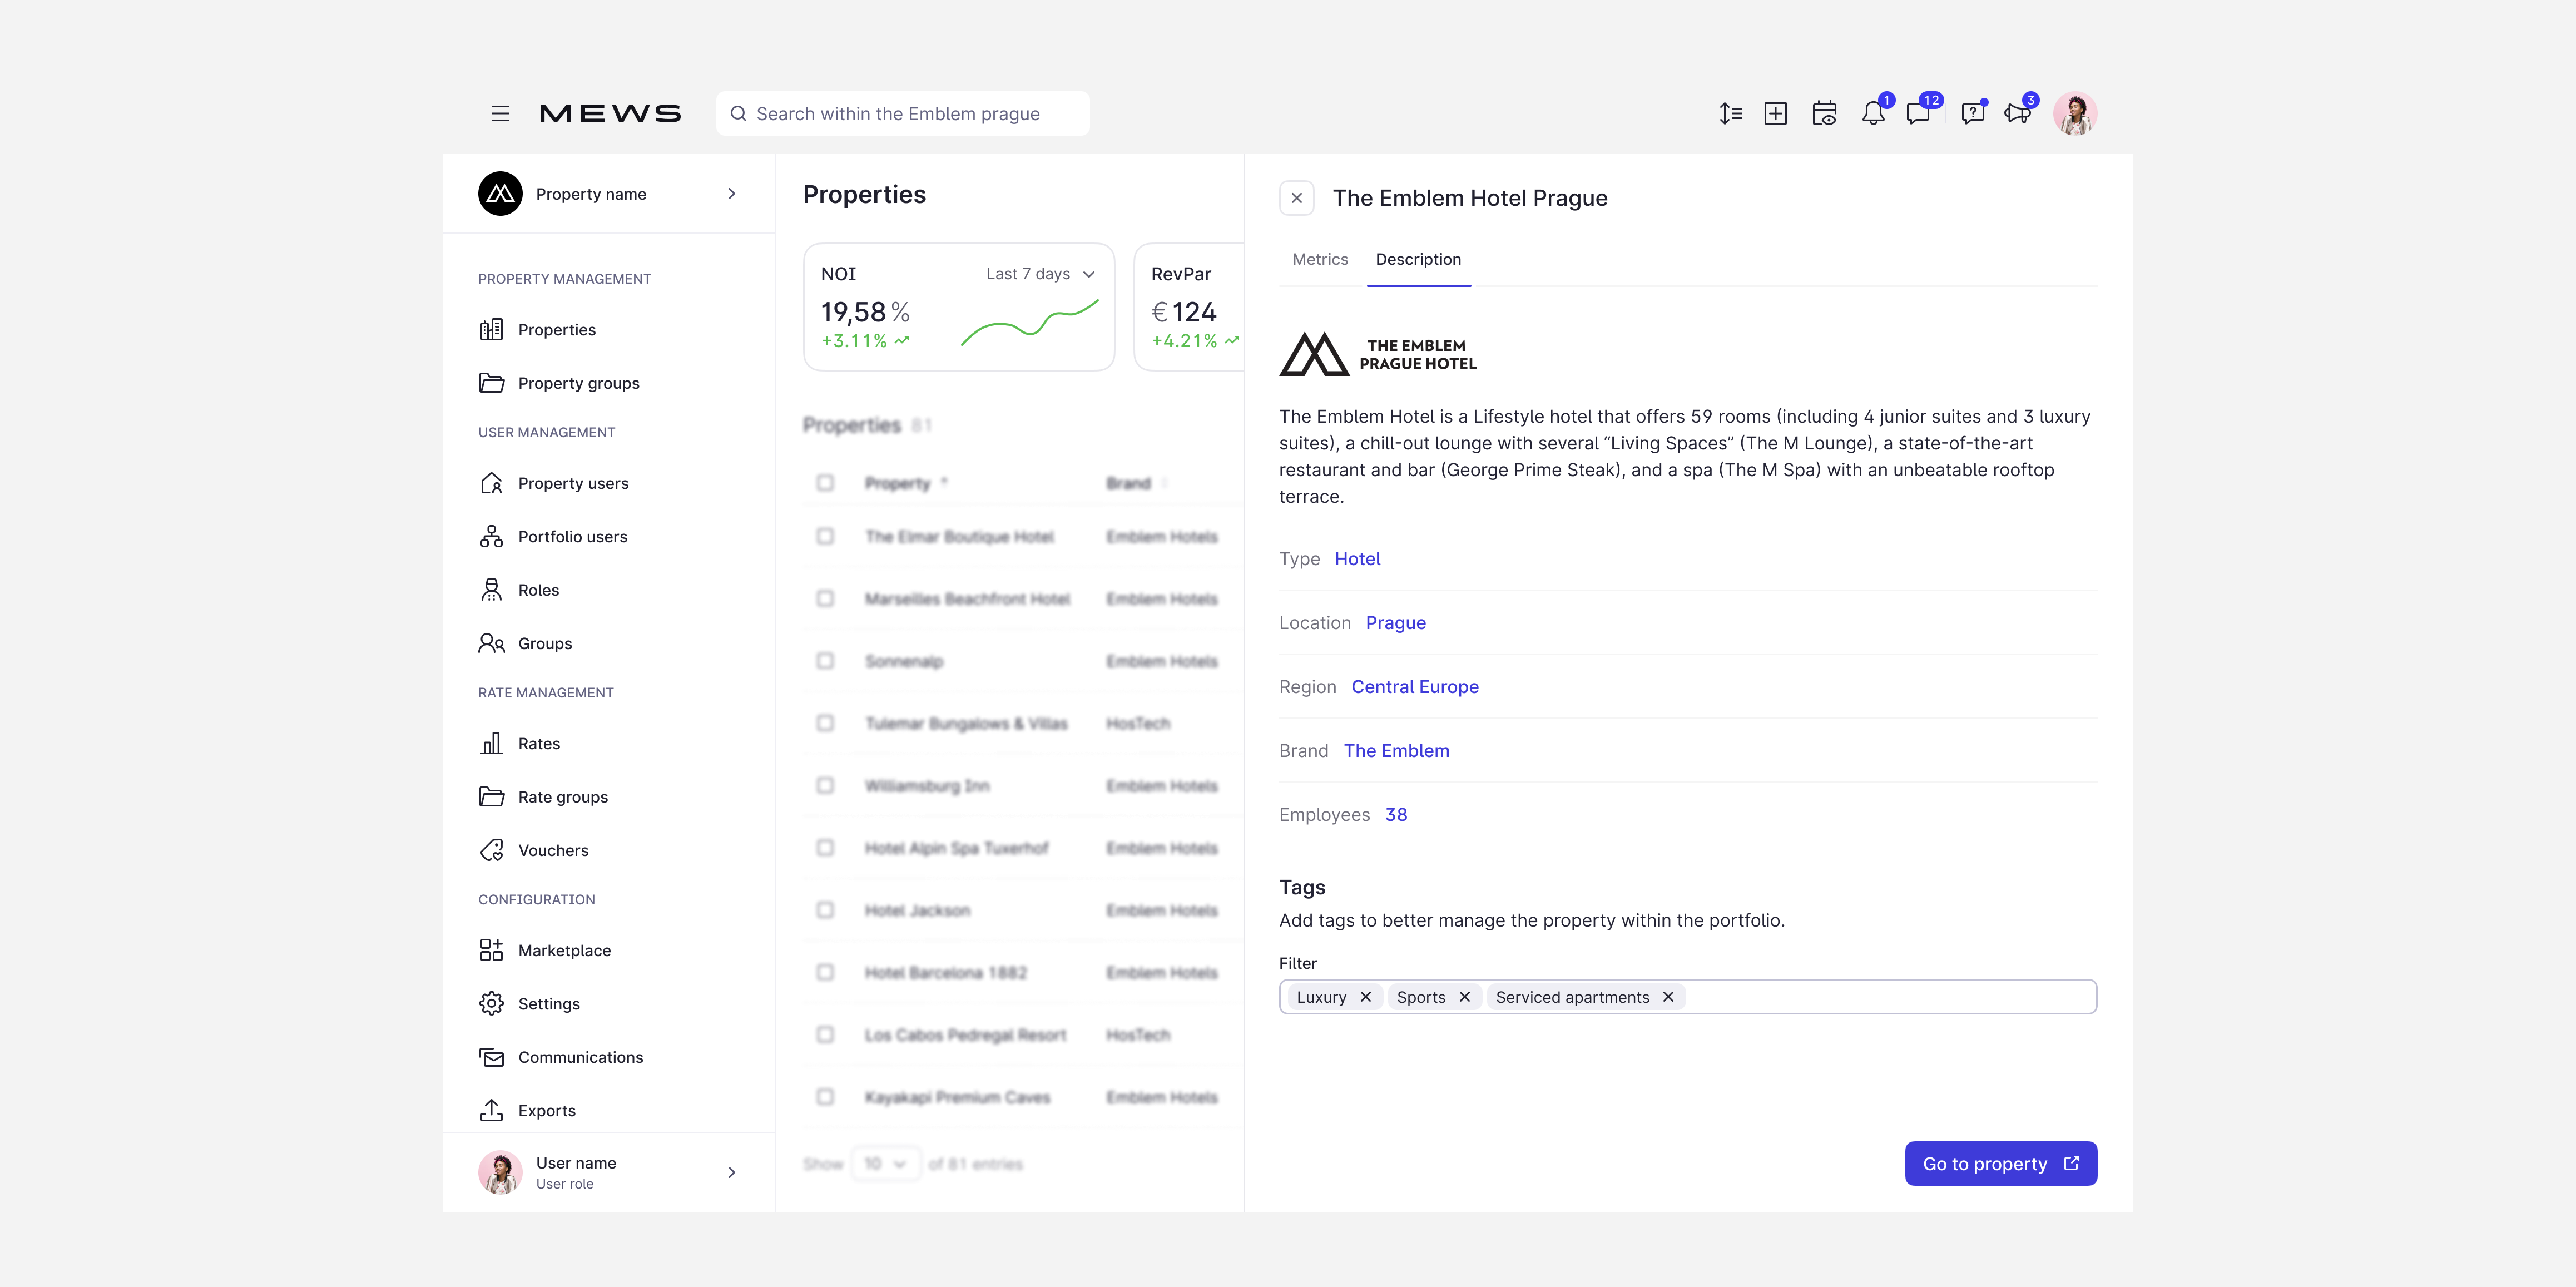Image resolution: width=2576 pixels, height=1287 pixels.
Task: Click the search within Emblem prague field
Action: [x=902, y=114]
